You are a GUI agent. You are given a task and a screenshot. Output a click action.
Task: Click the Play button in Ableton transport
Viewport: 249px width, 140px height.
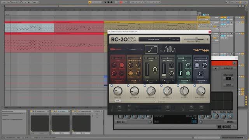105,2
